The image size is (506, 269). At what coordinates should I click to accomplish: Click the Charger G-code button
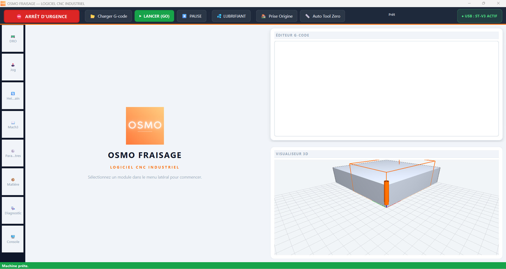coord(108,16)
